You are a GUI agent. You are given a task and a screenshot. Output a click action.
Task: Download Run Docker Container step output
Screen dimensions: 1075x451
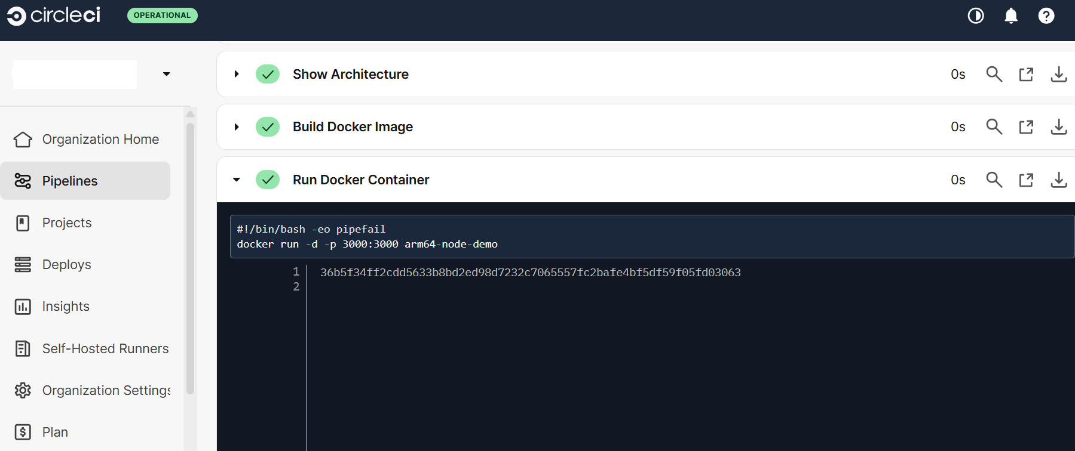tap(1059, 180)
